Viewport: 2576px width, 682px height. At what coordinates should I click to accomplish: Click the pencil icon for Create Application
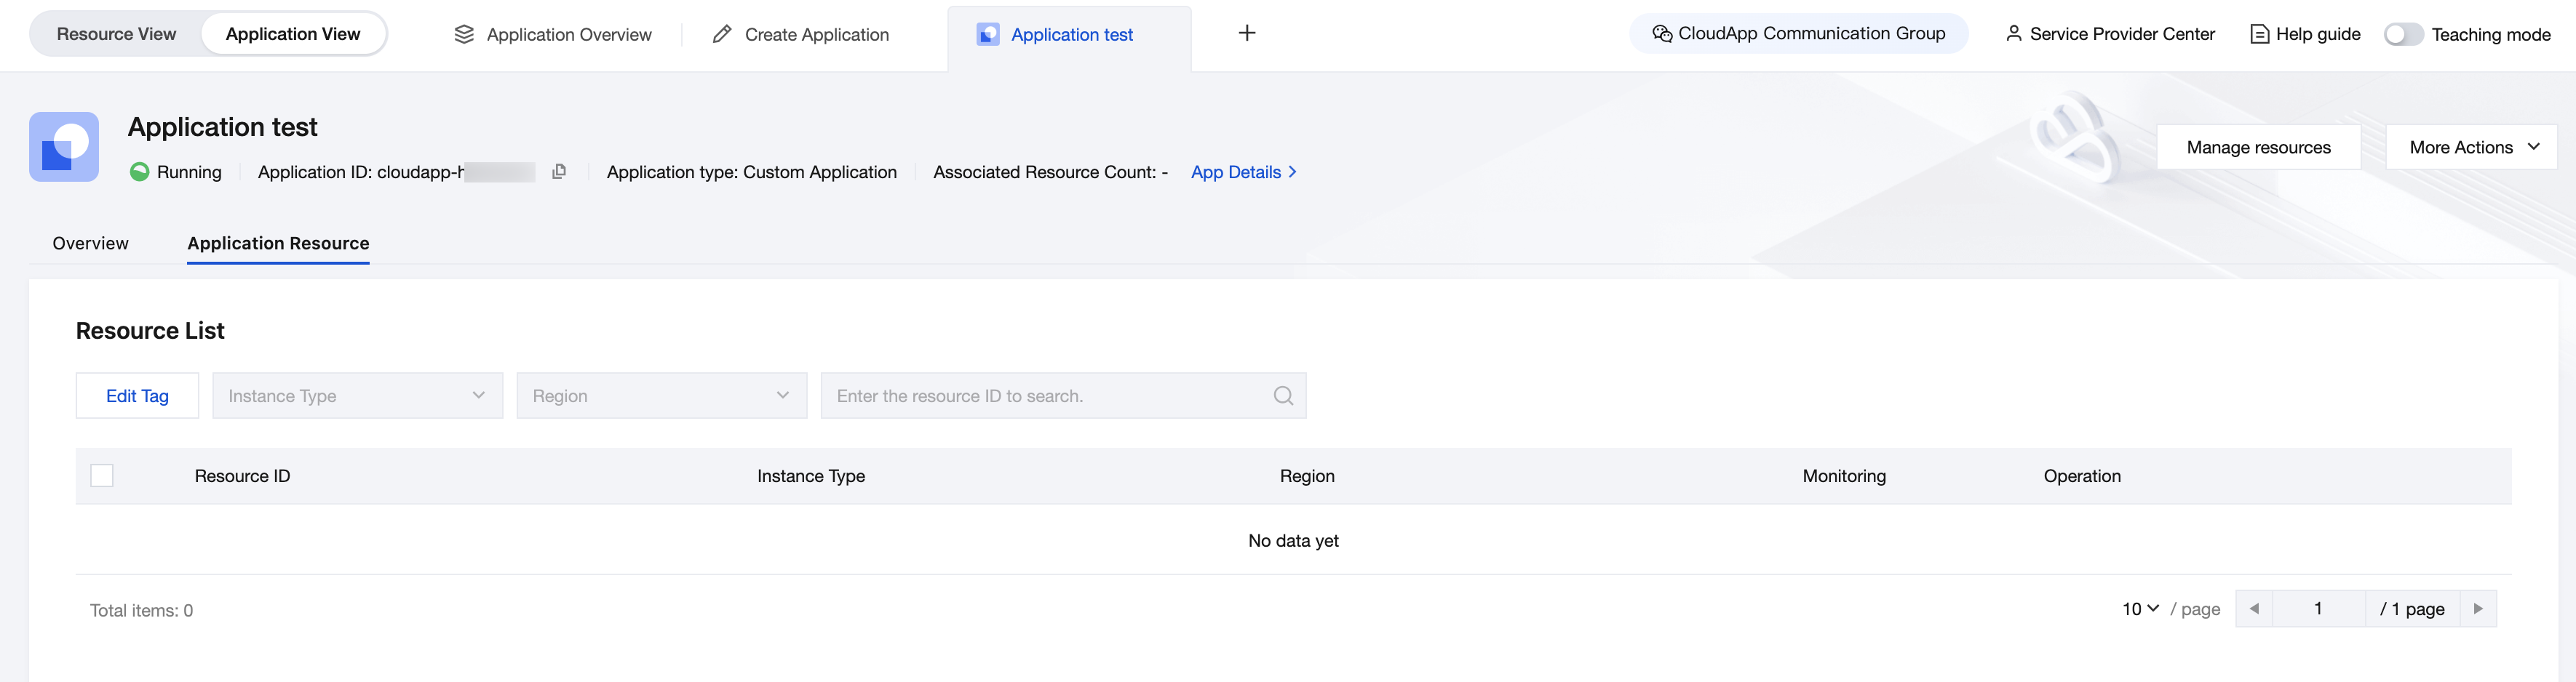pyautogui.click(x=722, y=35)
